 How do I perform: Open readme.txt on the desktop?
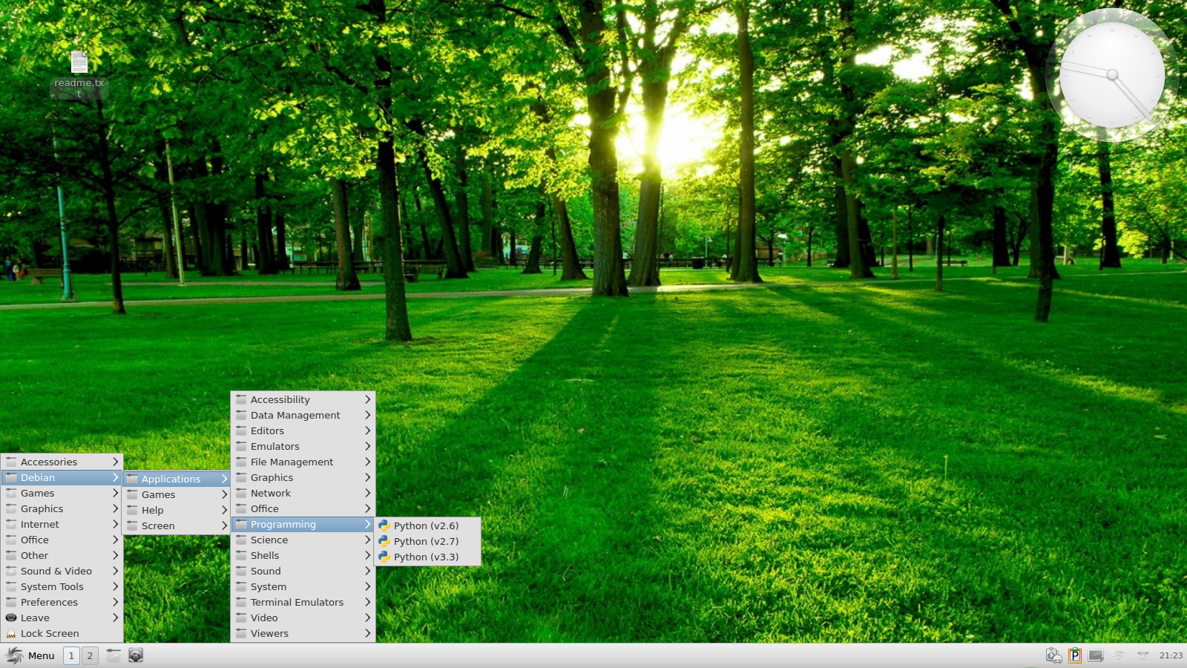78,67
